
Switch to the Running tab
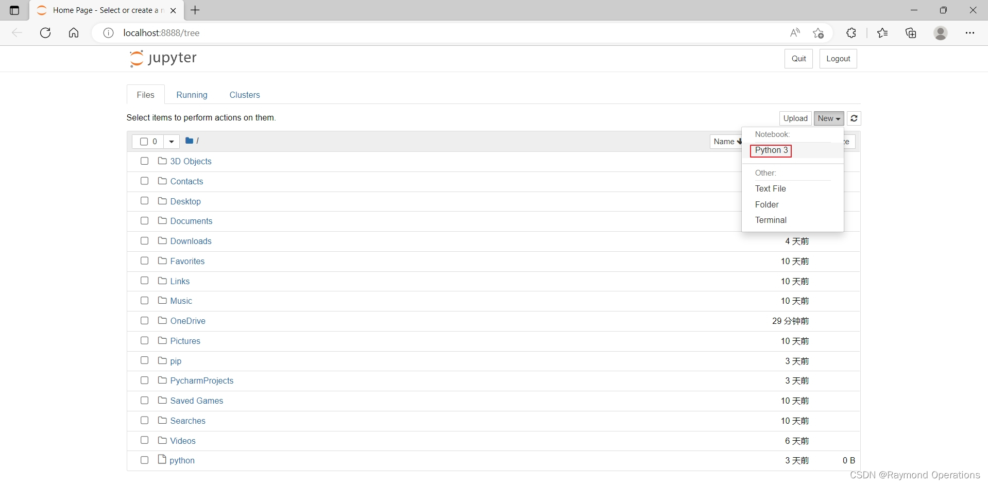(192, 95)
